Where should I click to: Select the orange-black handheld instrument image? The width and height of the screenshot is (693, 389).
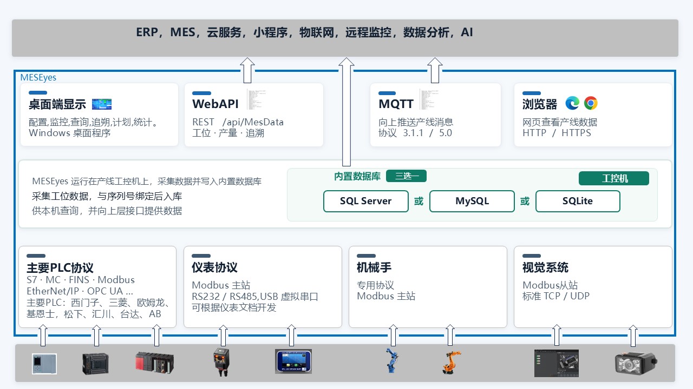[222, 361]
